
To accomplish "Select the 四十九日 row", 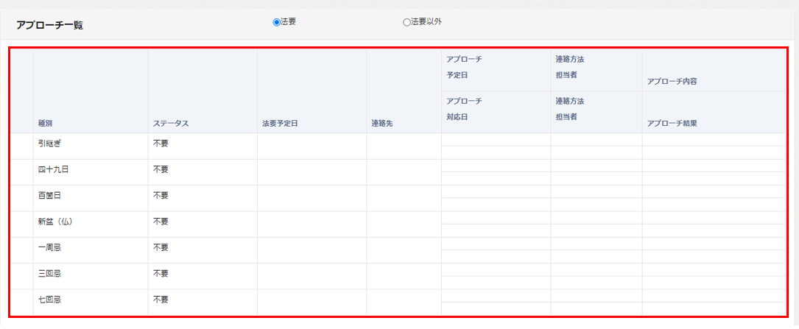I will pos(53,169).
